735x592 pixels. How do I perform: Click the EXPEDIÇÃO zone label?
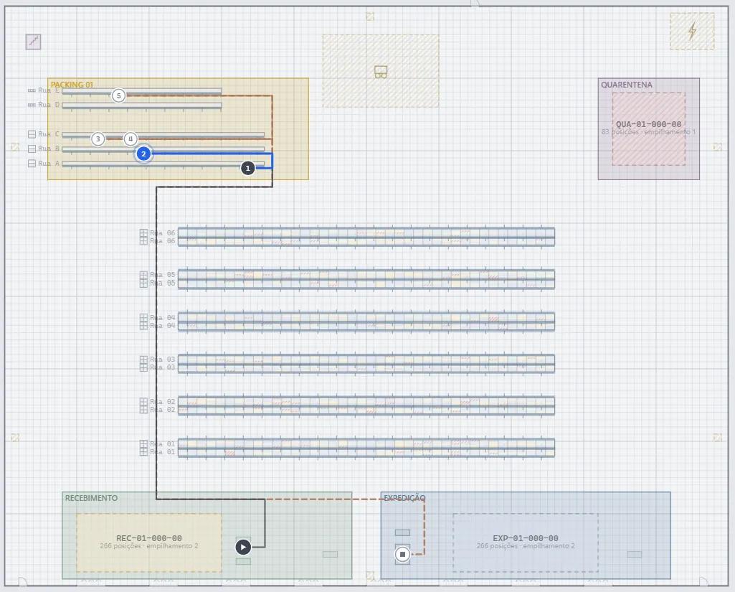(404, 498)
